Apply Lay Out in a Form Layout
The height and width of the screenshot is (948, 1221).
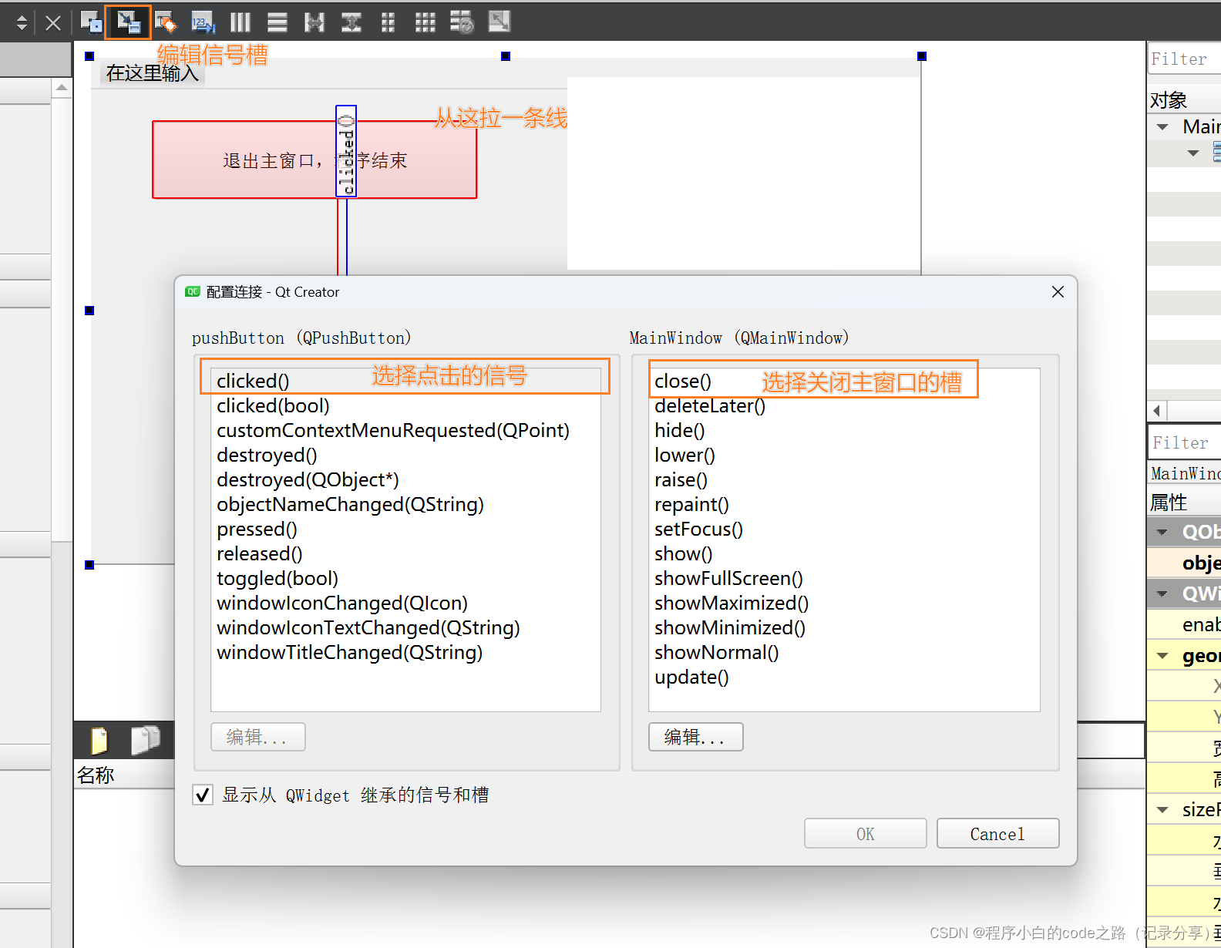pos(388,22)
